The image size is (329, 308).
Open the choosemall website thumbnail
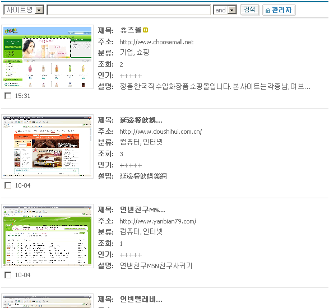pos(48,57)
